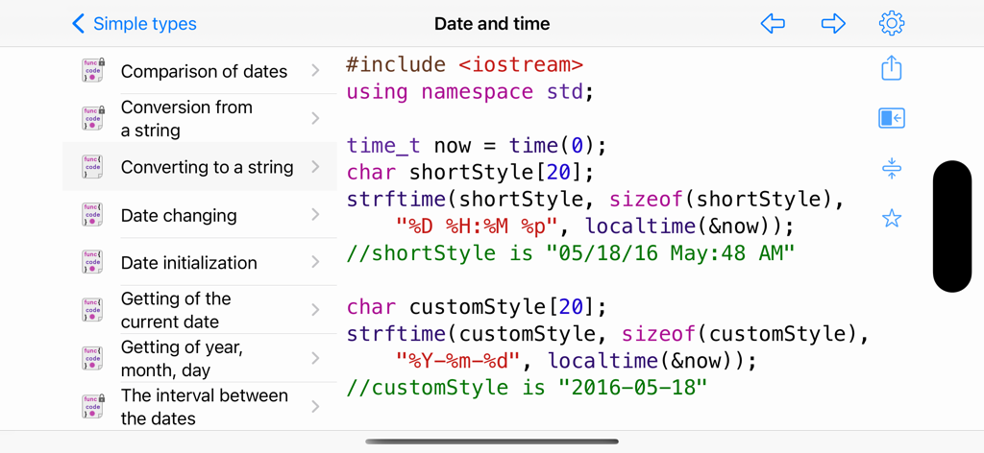Tap the Date and time title
The image size is (984, 453).
[x=492, y=24]
